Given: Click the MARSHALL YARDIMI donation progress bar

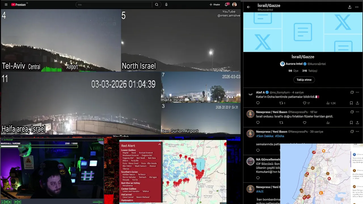Looking at the screenshot, I should click(x=39, y=146).
